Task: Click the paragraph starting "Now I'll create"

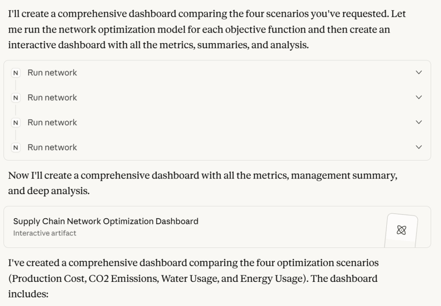Action: (202, 176)
